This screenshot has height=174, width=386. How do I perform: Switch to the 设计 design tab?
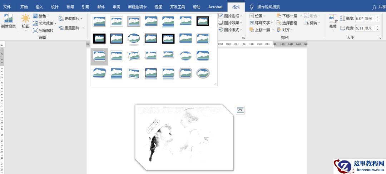tap(55, 7)
